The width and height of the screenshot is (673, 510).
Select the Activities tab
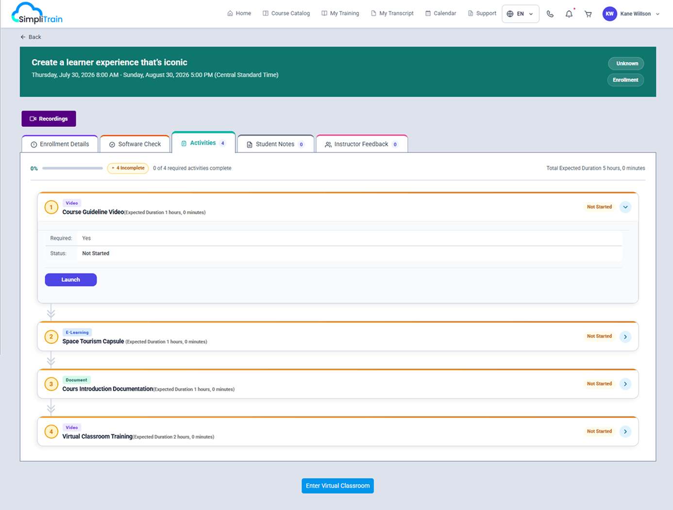(203, 143)
